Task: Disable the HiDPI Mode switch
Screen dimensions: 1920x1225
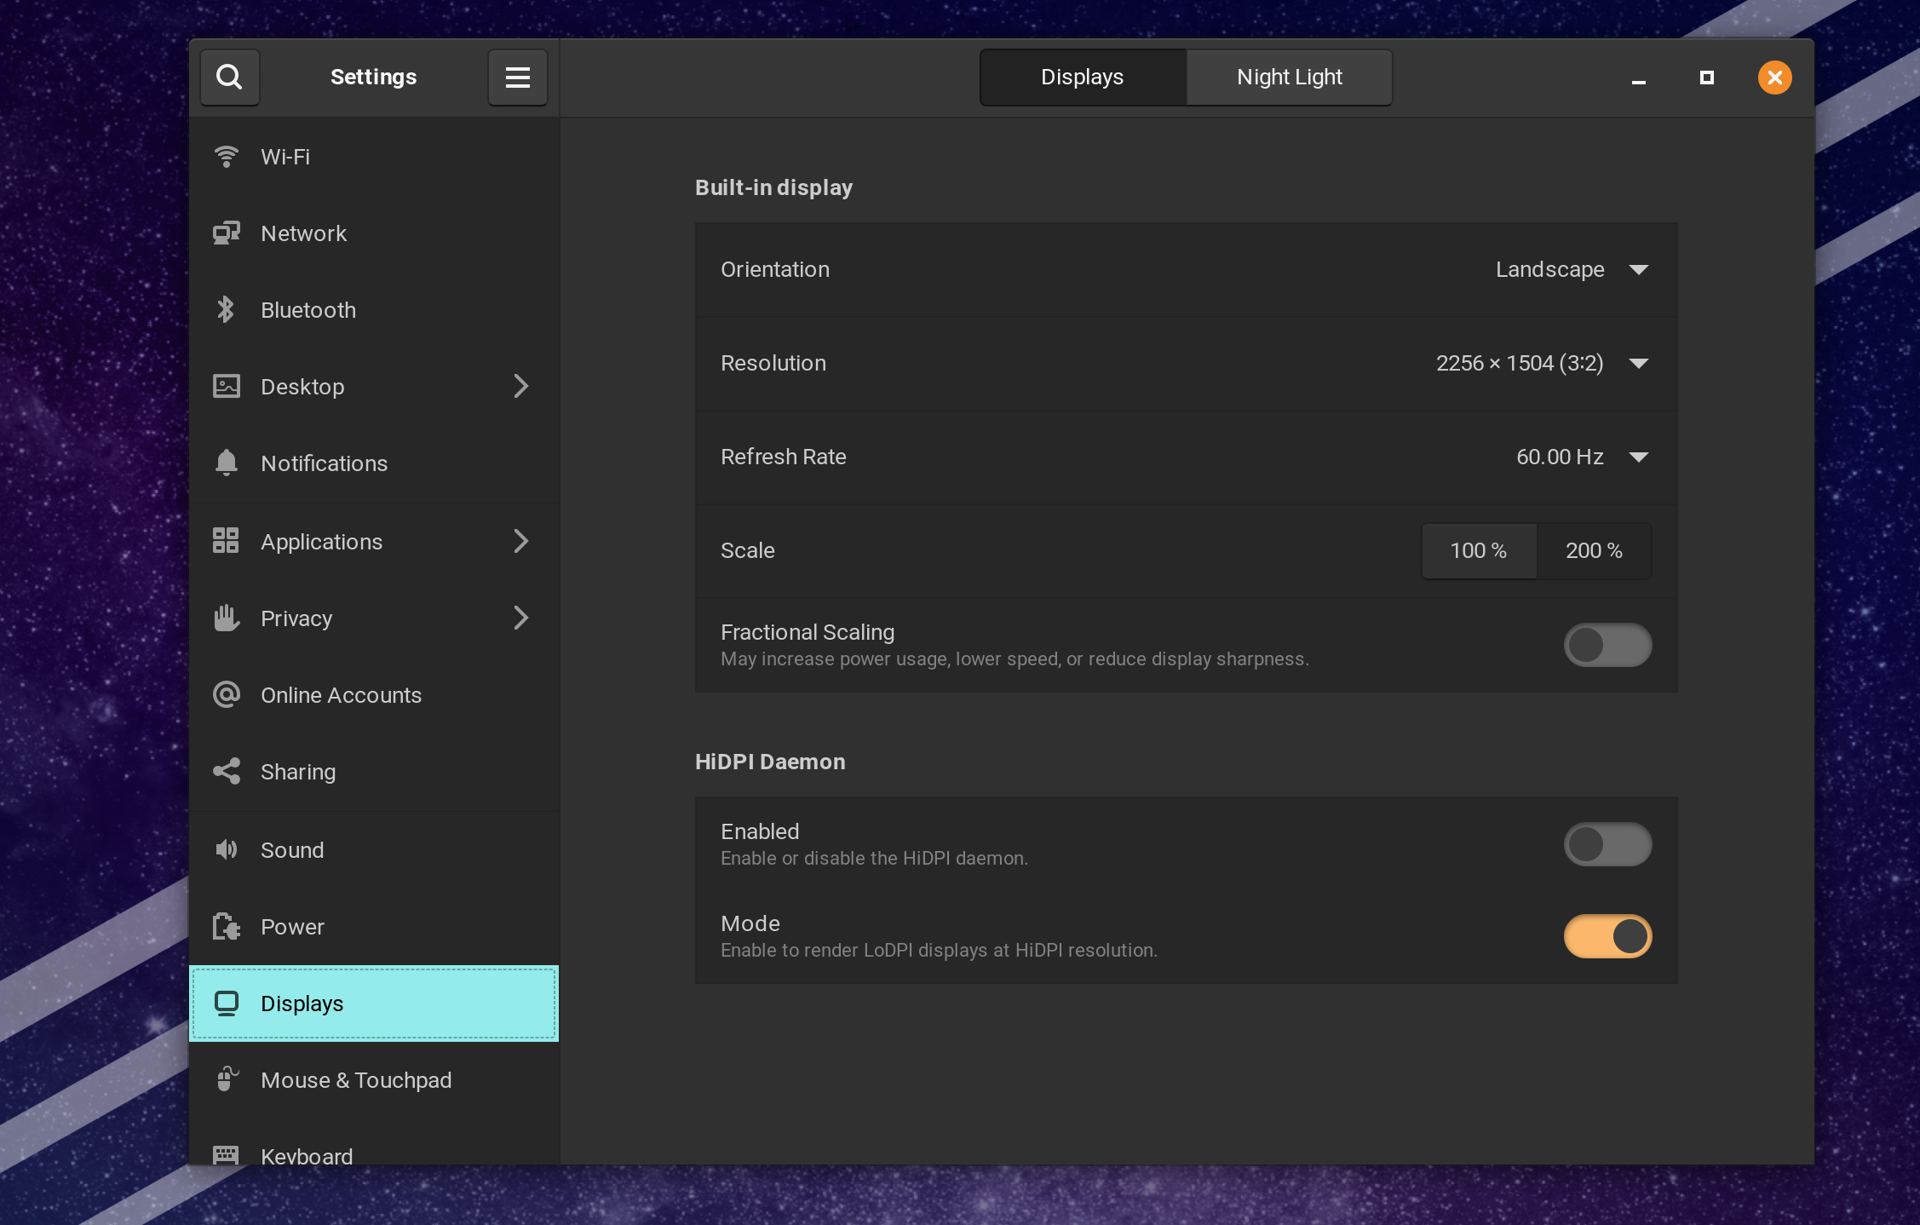Action: 1607,936
